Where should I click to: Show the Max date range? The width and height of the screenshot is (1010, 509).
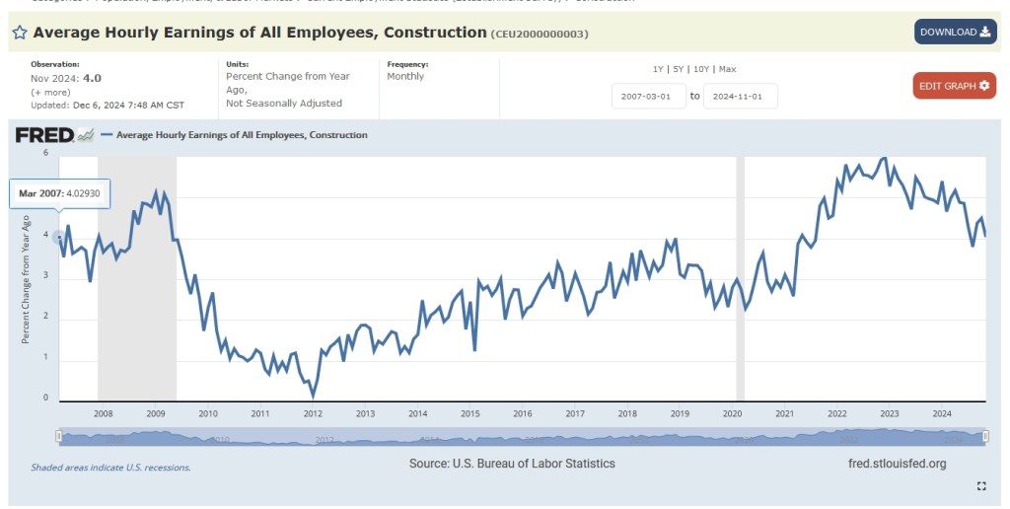727,69
